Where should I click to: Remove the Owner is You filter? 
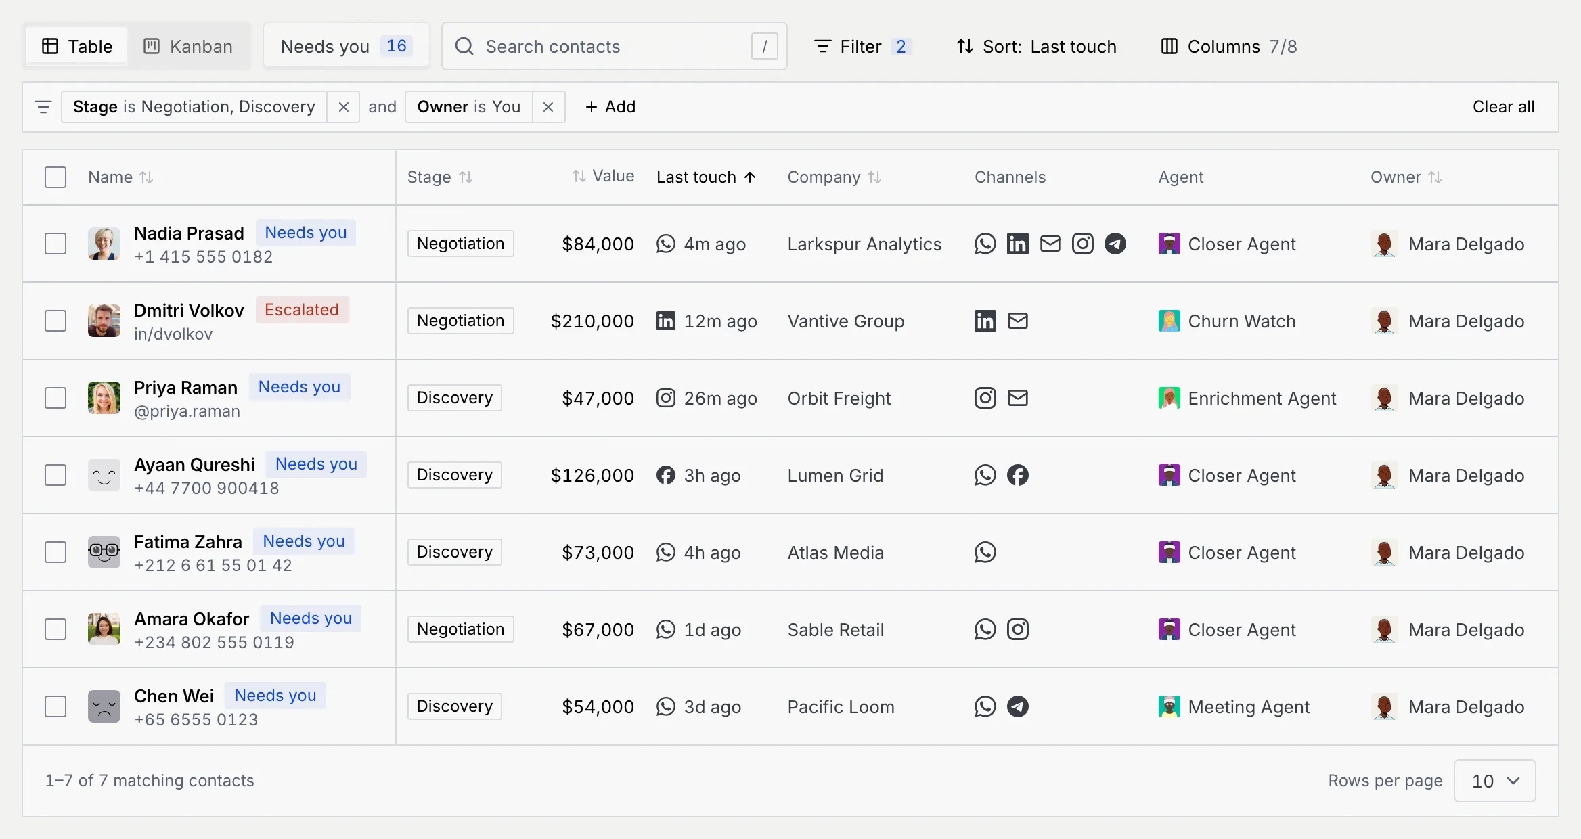[x=548, y=107]
